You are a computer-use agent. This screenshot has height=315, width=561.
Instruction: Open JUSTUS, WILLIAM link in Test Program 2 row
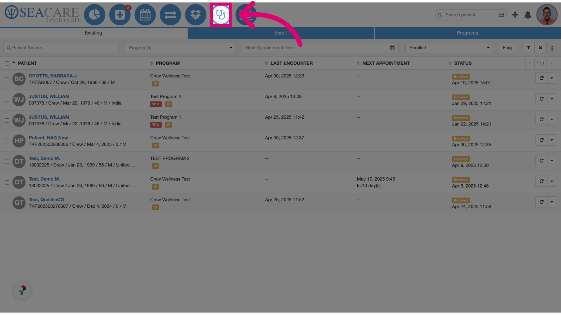(x=49, y=96)
